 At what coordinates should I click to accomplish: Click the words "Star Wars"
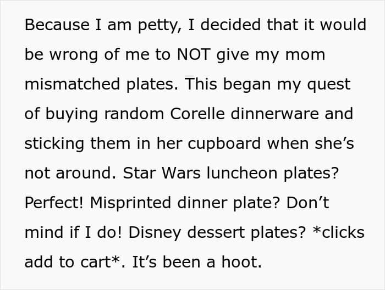click(162, 173)
